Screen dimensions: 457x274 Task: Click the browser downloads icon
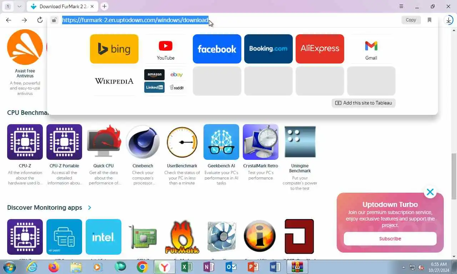pos(449,20)
